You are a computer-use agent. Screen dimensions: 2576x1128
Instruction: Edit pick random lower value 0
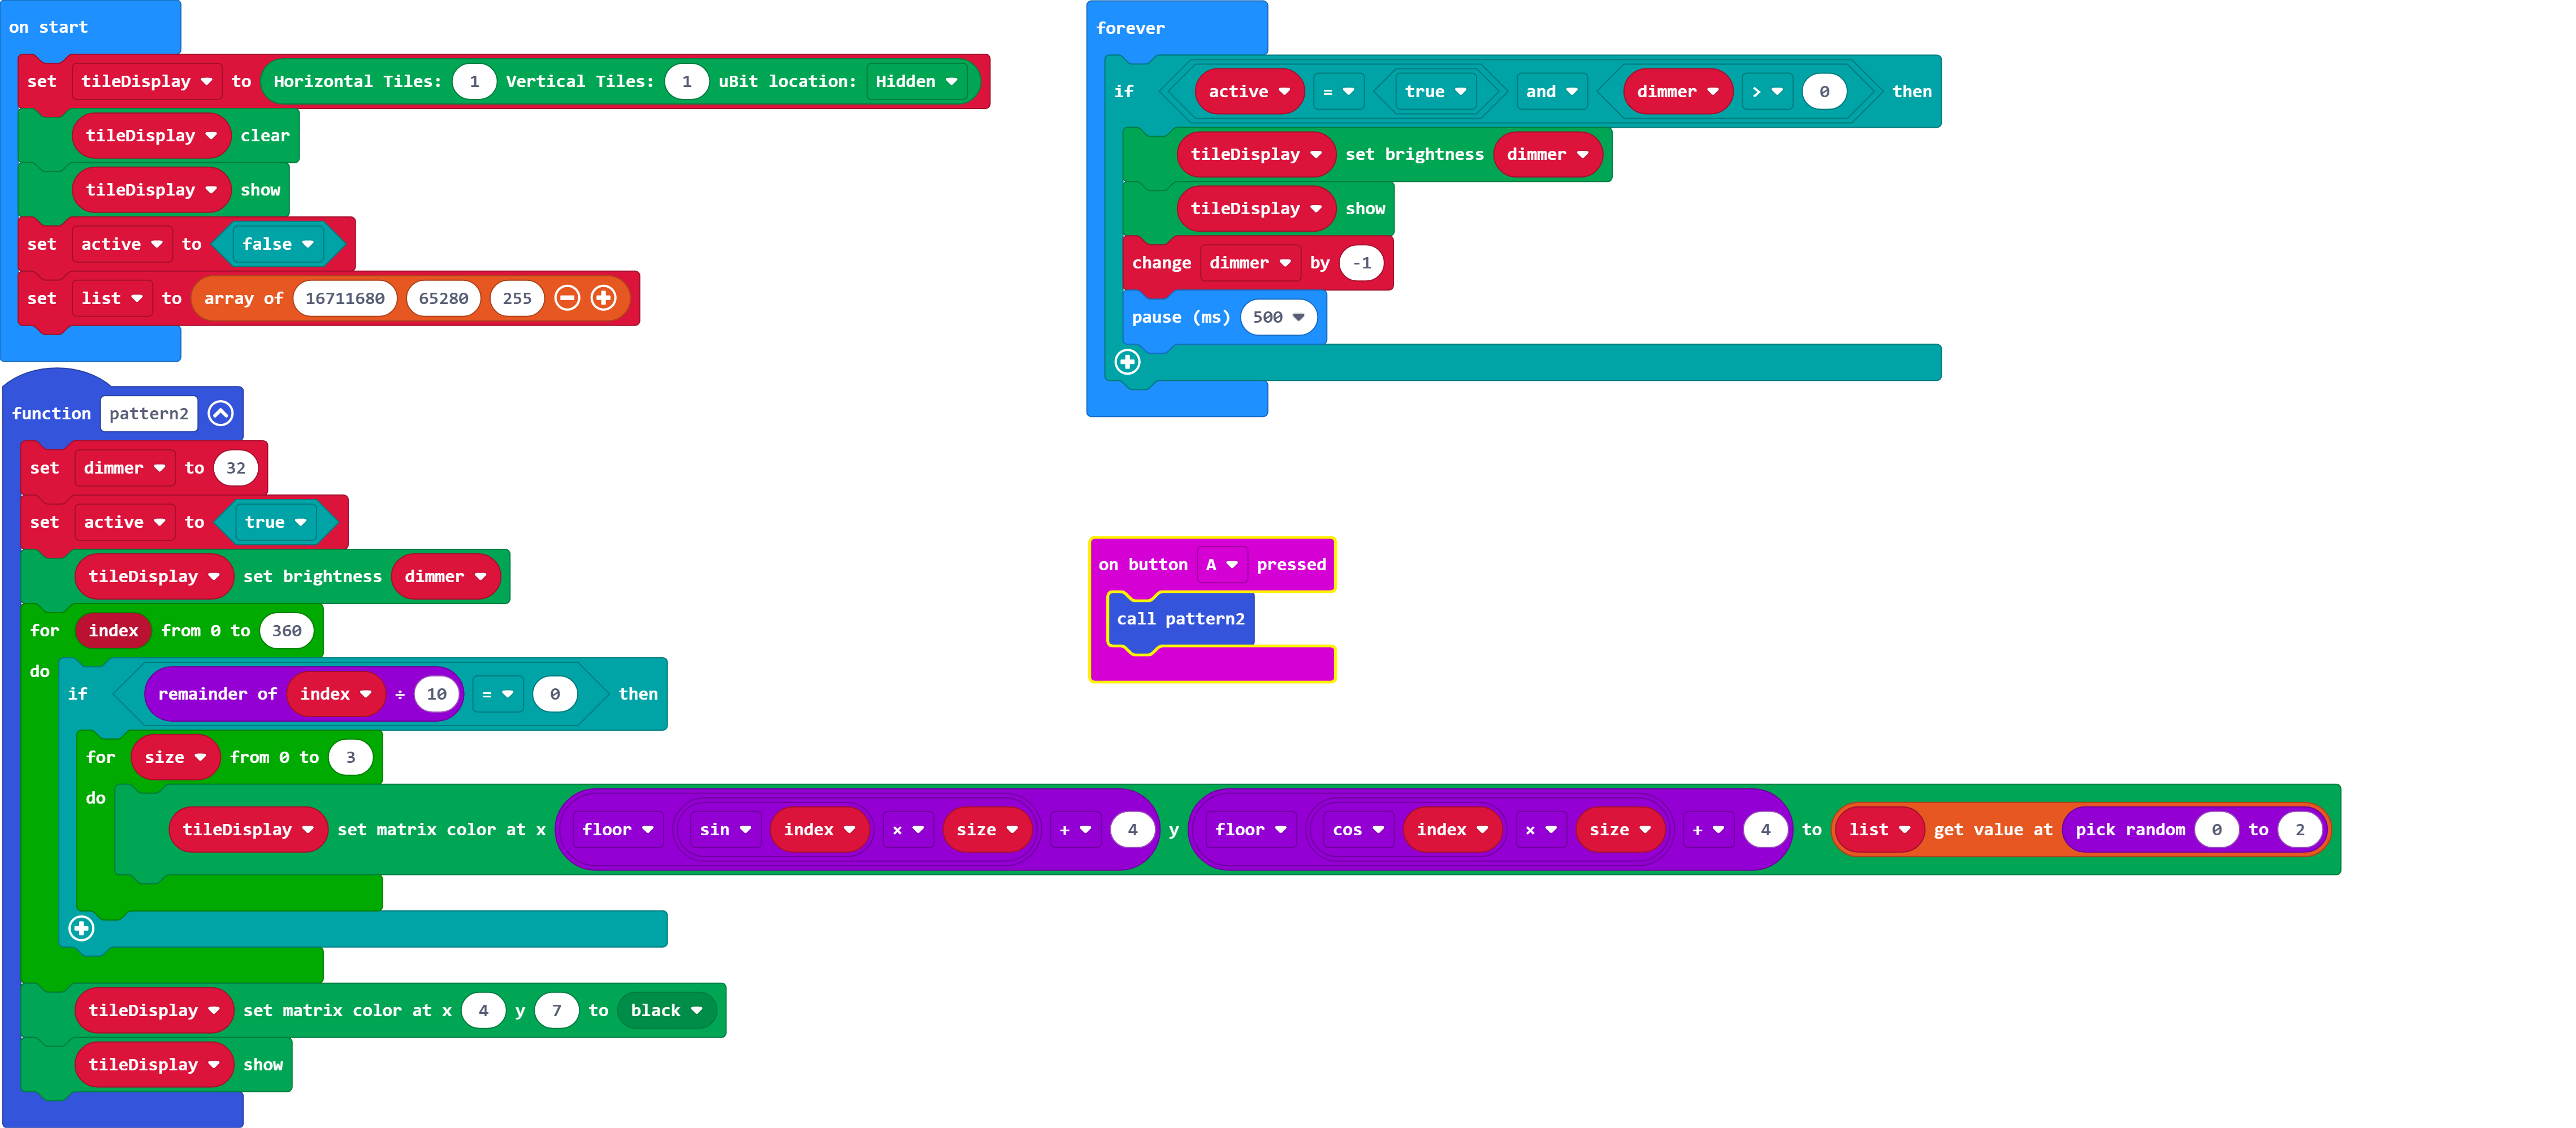[2217, 830]
